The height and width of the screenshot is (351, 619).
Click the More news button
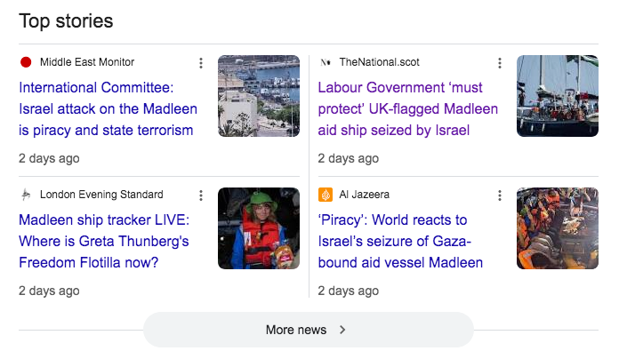(x=309, y=330)
